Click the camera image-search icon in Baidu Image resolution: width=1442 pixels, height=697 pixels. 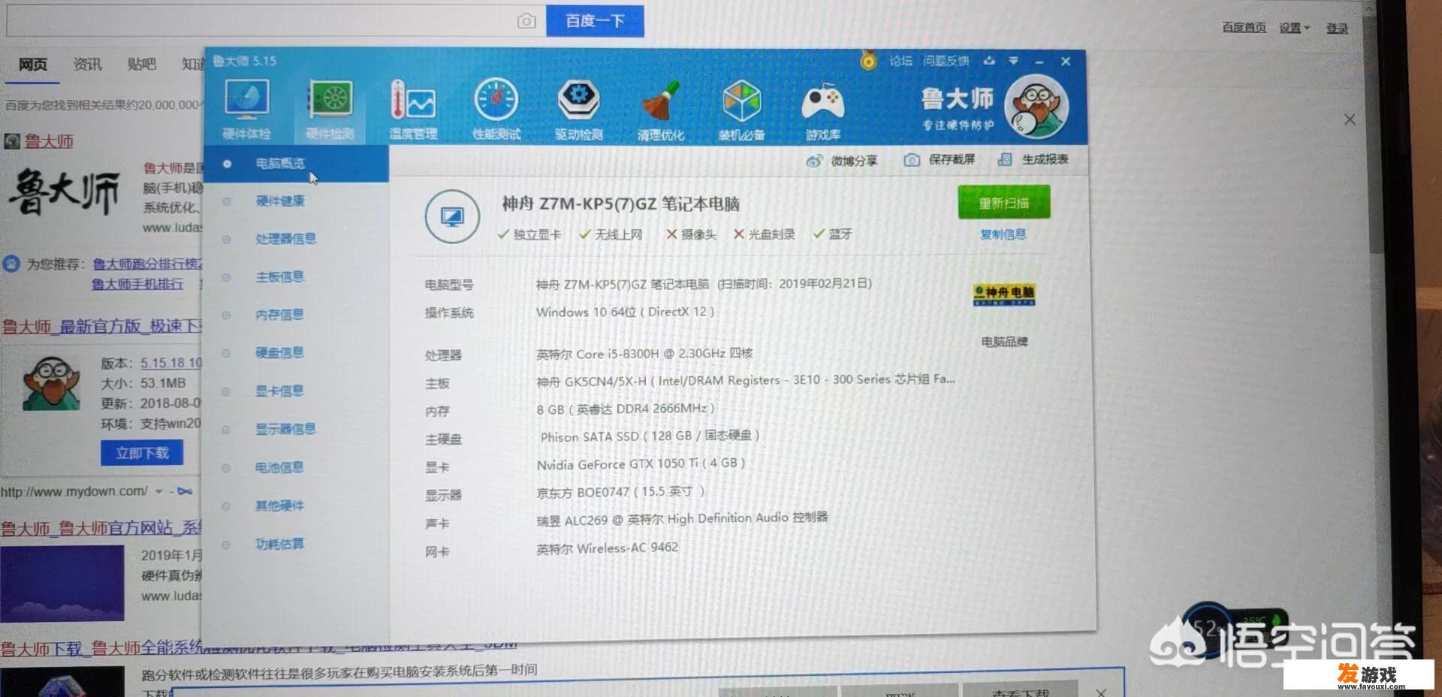point(526,21)
